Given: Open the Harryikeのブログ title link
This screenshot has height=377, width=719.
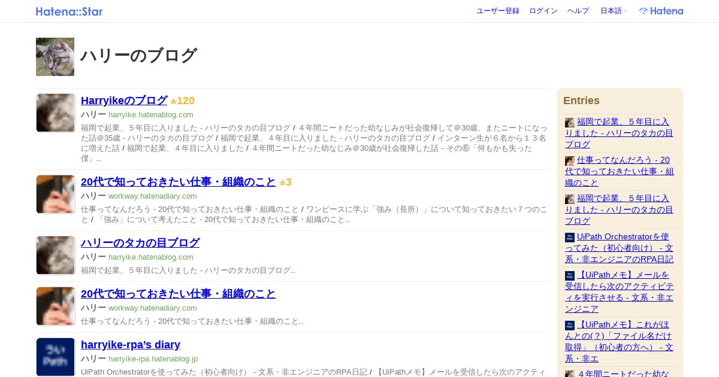Looking at the screenshot, I should (x=124, y=101).
